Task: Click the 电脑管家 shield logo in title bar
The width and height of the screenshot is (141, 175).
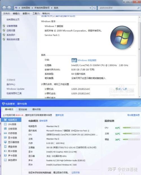Action: tap(3, 104)
